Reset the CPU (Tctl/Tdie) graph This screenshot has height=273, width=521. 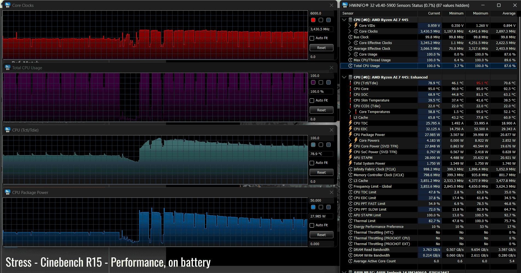click(x=321, y=172)
